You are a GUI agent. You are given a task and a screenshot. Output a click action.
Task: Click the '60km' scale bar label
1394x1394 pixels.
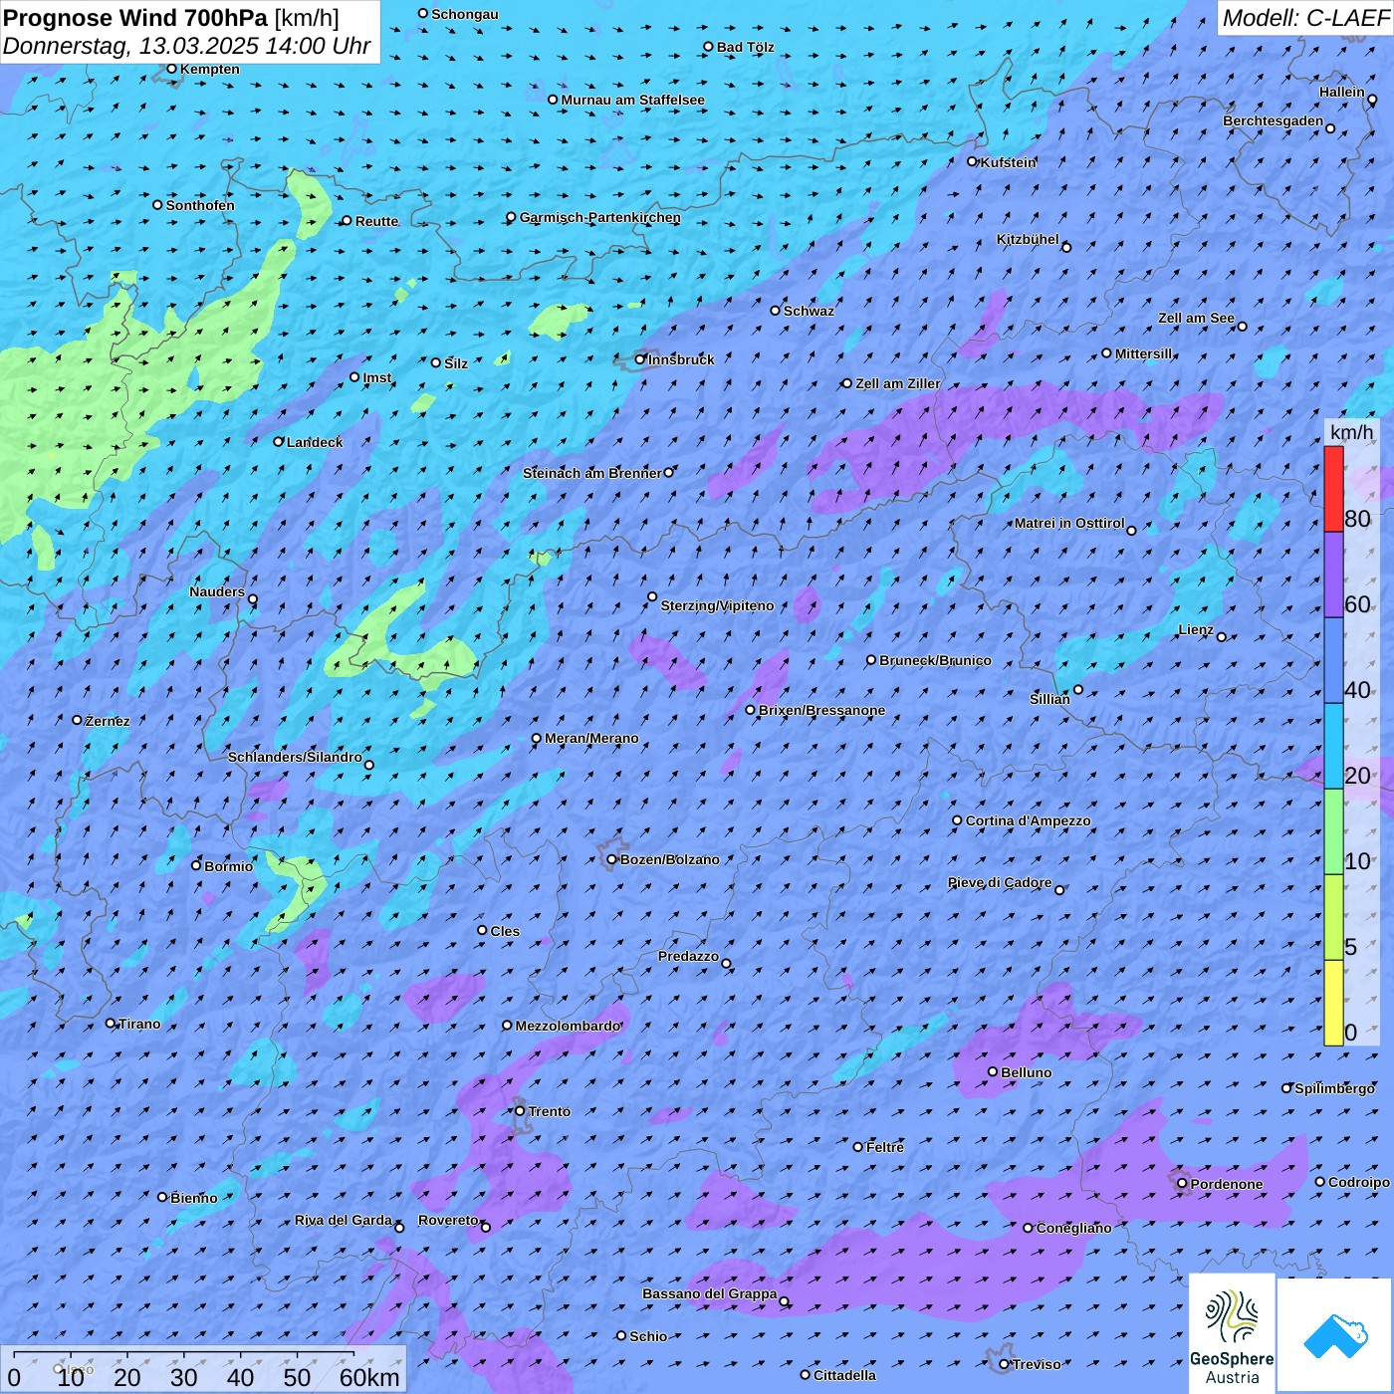pos(369,1377)
